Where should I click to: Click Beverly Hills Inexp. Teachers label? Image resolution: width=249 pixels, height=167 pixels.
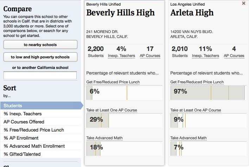click(x=121, y=56)
